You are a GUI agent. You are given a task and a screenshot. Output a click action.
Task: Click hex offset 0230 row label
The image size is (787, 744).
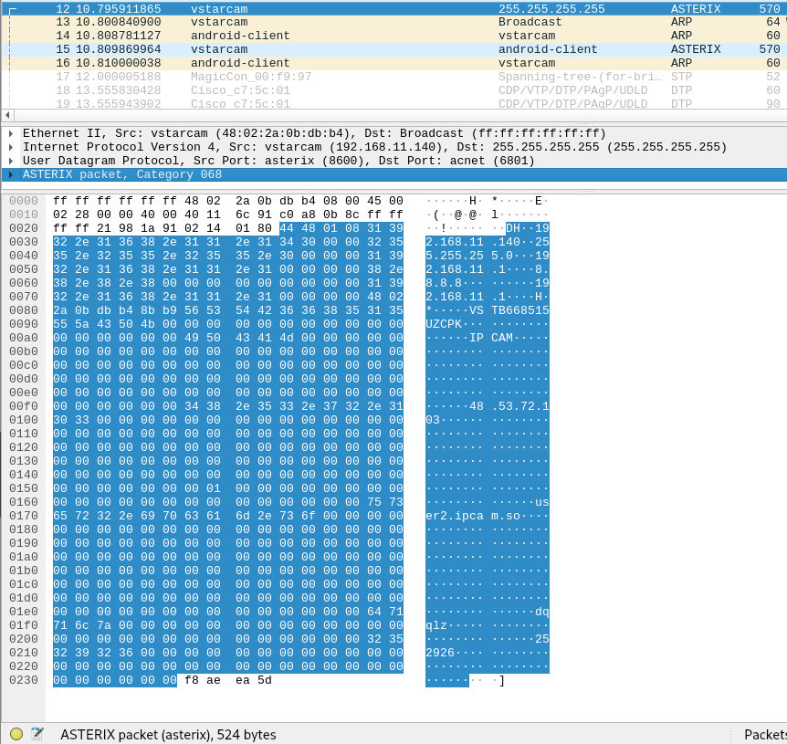24,680
